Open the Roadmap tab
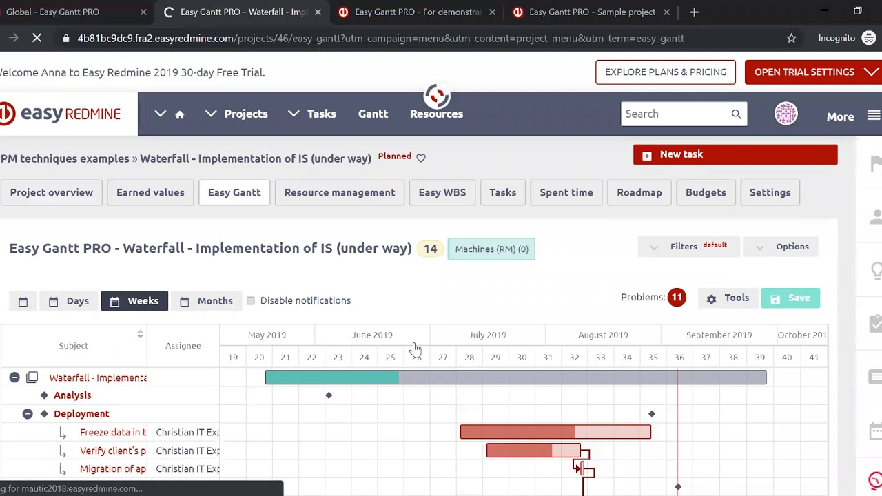 [639, 193]
